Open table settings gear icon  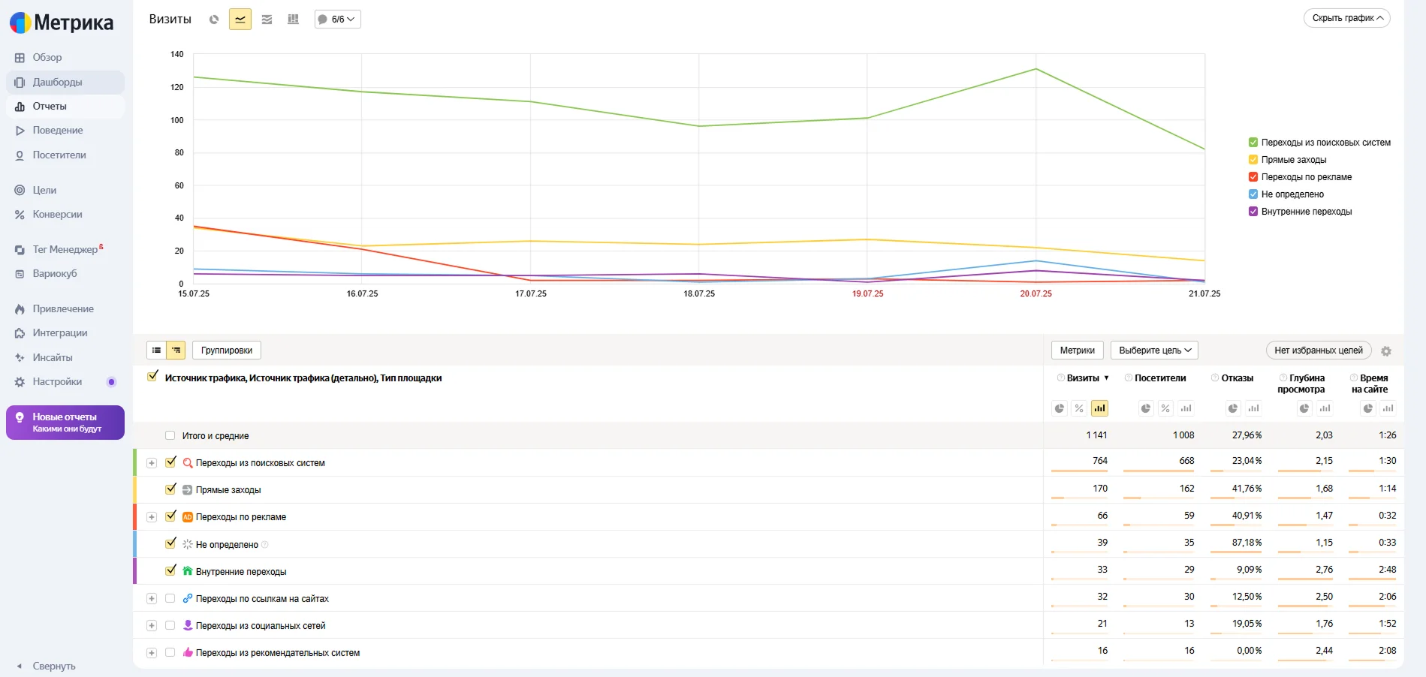click(x=1386, y=351)
